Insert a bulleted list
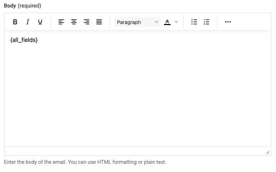 tap(194, 22)
